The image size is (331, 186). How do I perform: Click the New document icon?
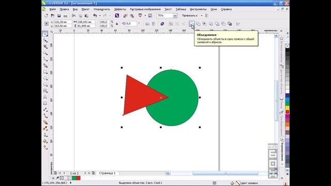pos(46,16)
